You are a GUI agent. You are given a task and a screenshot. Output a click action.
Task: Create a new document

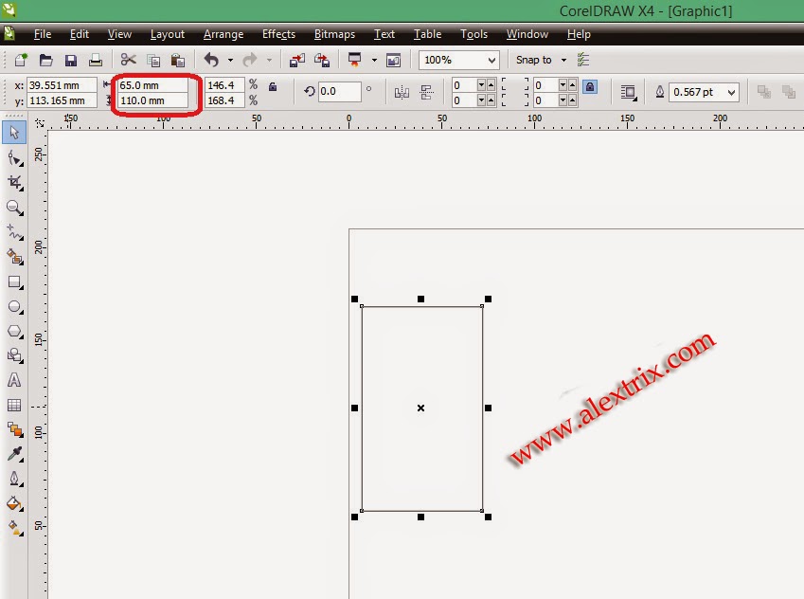click(21, 60)
